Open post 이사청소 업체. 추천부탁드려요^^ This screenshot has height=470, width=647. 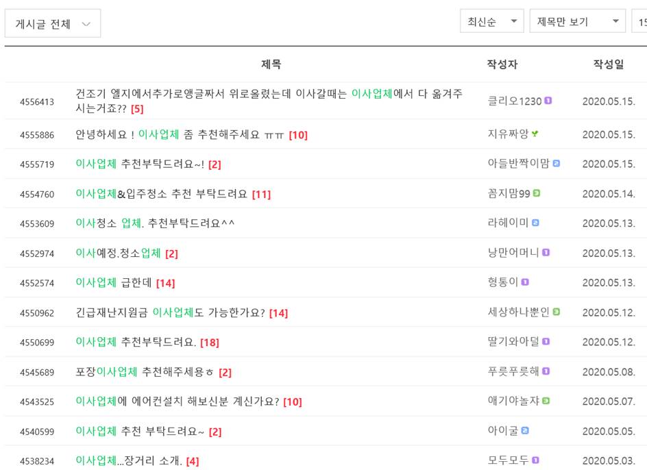(x=155, y=223)
